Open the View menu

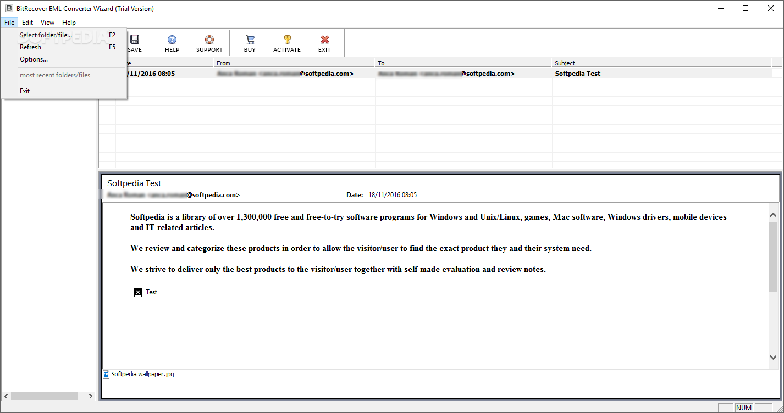click(x=47, y=23)
